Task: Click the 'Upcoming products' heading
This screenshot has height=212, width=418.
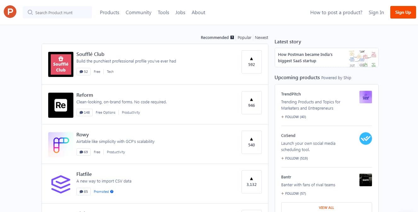Action: click(297, 78)
